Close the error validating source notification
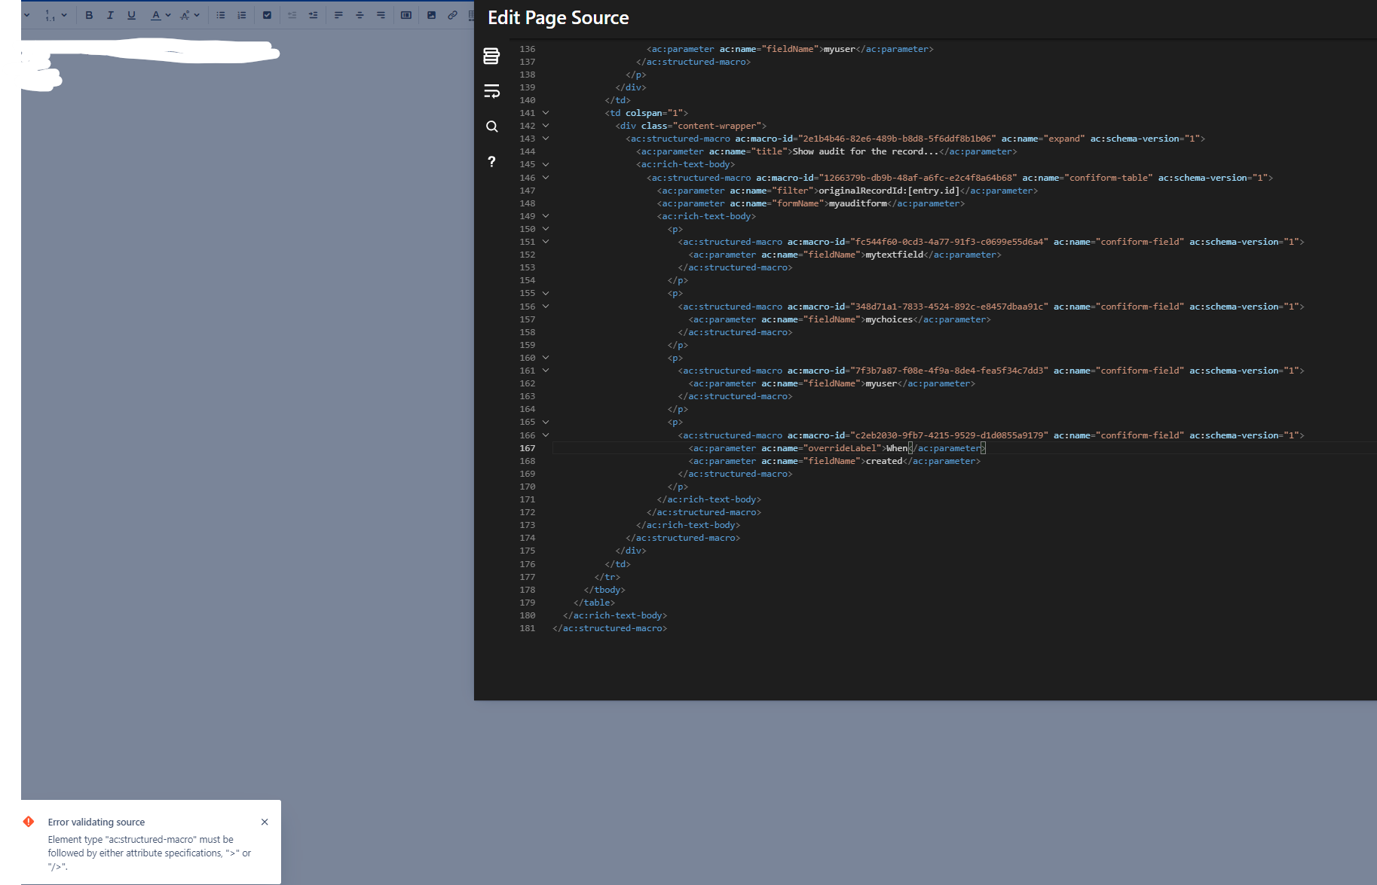This screenshot has height=885, width=1377. click(x=265, y=822)
